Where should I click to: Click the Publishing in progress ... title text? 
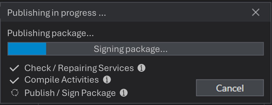pyautogui.click(x=56, y=13)
